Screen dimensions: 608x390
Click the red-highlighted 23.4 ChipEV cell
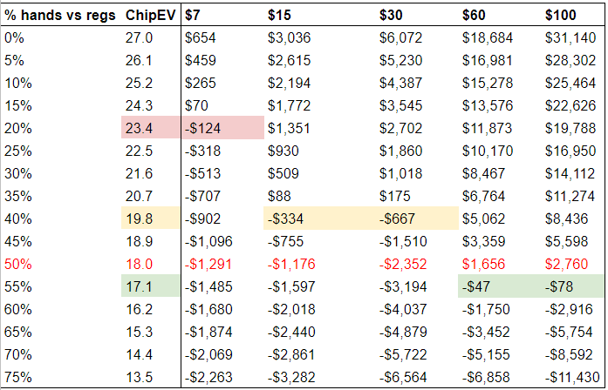(x=151, y=128)
